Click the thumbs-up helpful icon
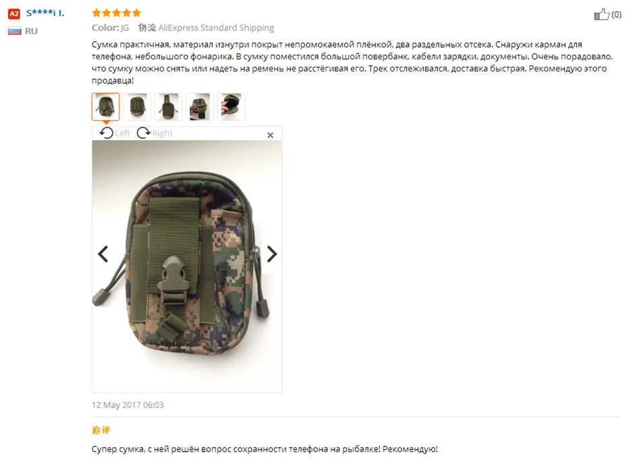This screenshot has width=641, height=470. pos(601,14)
